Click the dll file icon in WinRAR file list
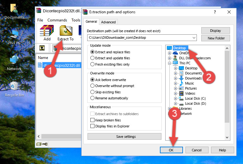Image resolution: width=243 pixels, height=164 pixels. point(40,65)
